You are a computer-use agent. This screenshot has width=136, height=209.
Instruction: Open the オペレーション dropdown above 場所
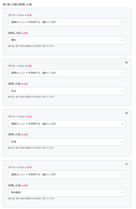click(67, 22)
